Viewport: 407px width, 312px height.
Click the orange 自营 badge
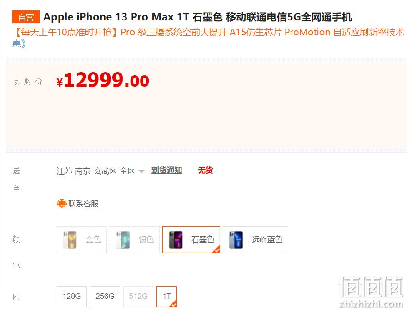[x=26, y=17]
